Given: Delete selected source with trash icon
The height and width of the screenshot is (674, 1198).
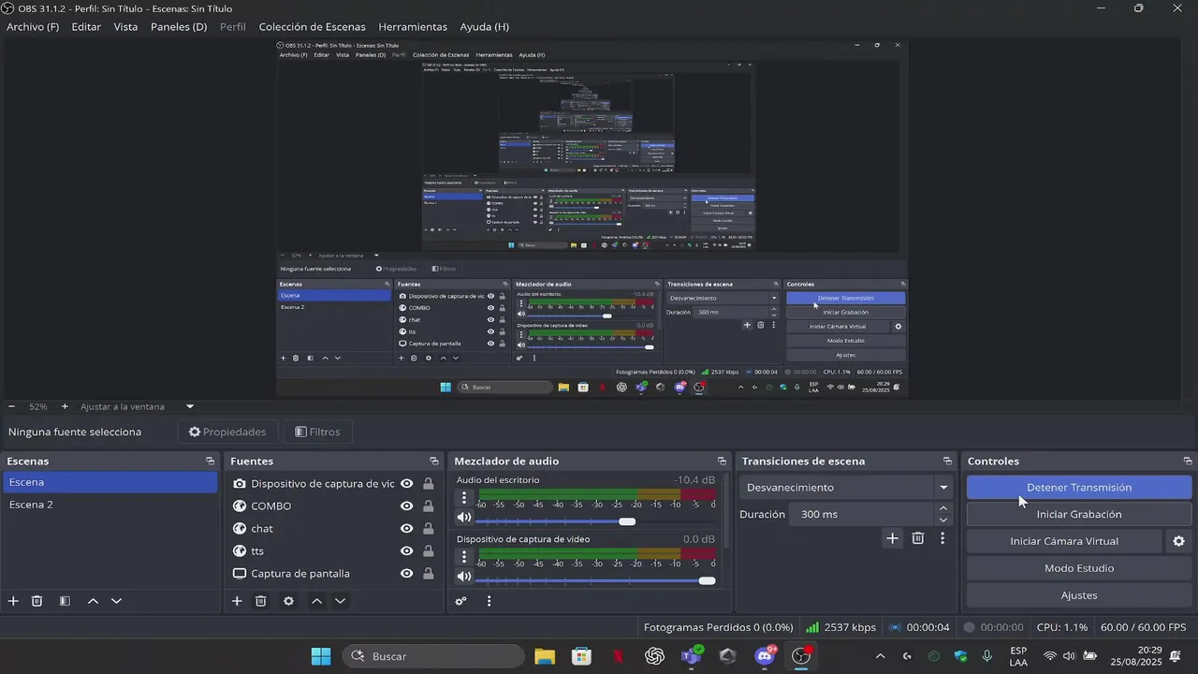Looking at the screenshot, I should [x=261, y=601].
